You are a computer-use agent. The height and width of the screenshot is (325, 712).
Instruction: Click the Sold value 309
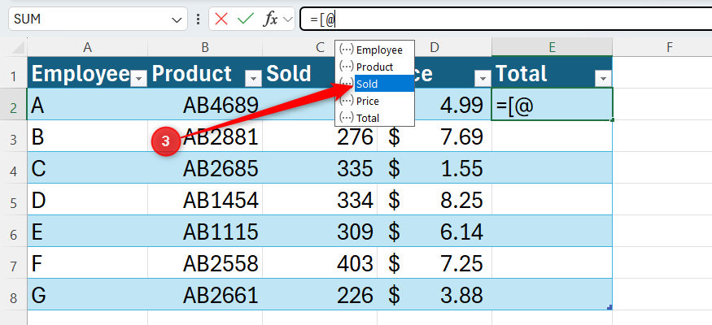point(355,232)
